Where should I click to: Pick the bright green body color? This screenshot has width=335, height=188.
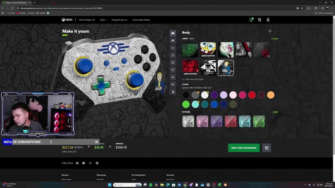[x=186, y=104]
